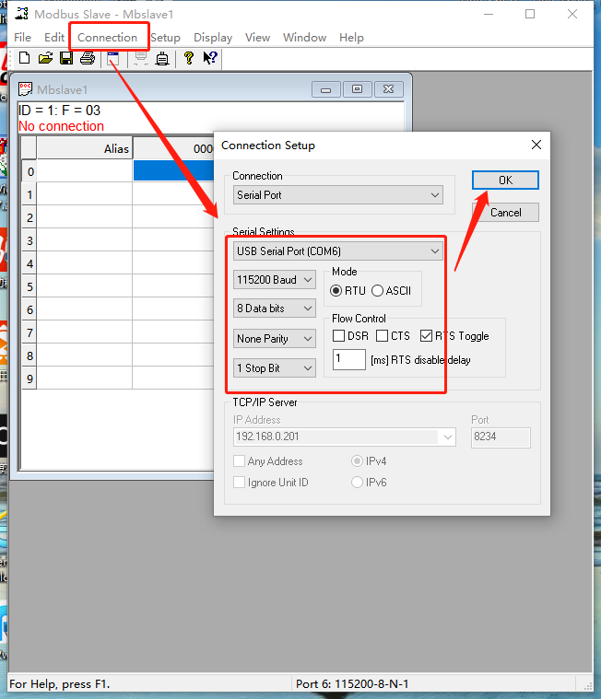Open the Display menu
Viewport: 601px width, 699px height.
click(x=213, y=38)
